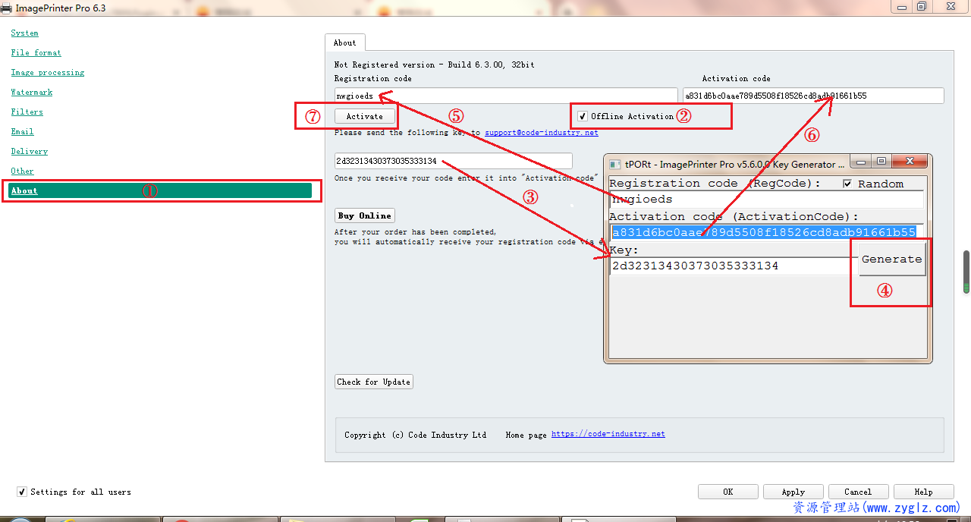Click 'Not Registered version' build text
The height and width of the screenshot is (522, 971).
pyautogui.click(x=434, y=64)
